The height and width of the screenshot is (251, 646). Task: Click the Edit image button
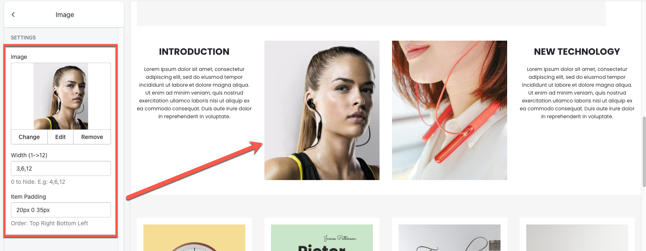[61, 137]
